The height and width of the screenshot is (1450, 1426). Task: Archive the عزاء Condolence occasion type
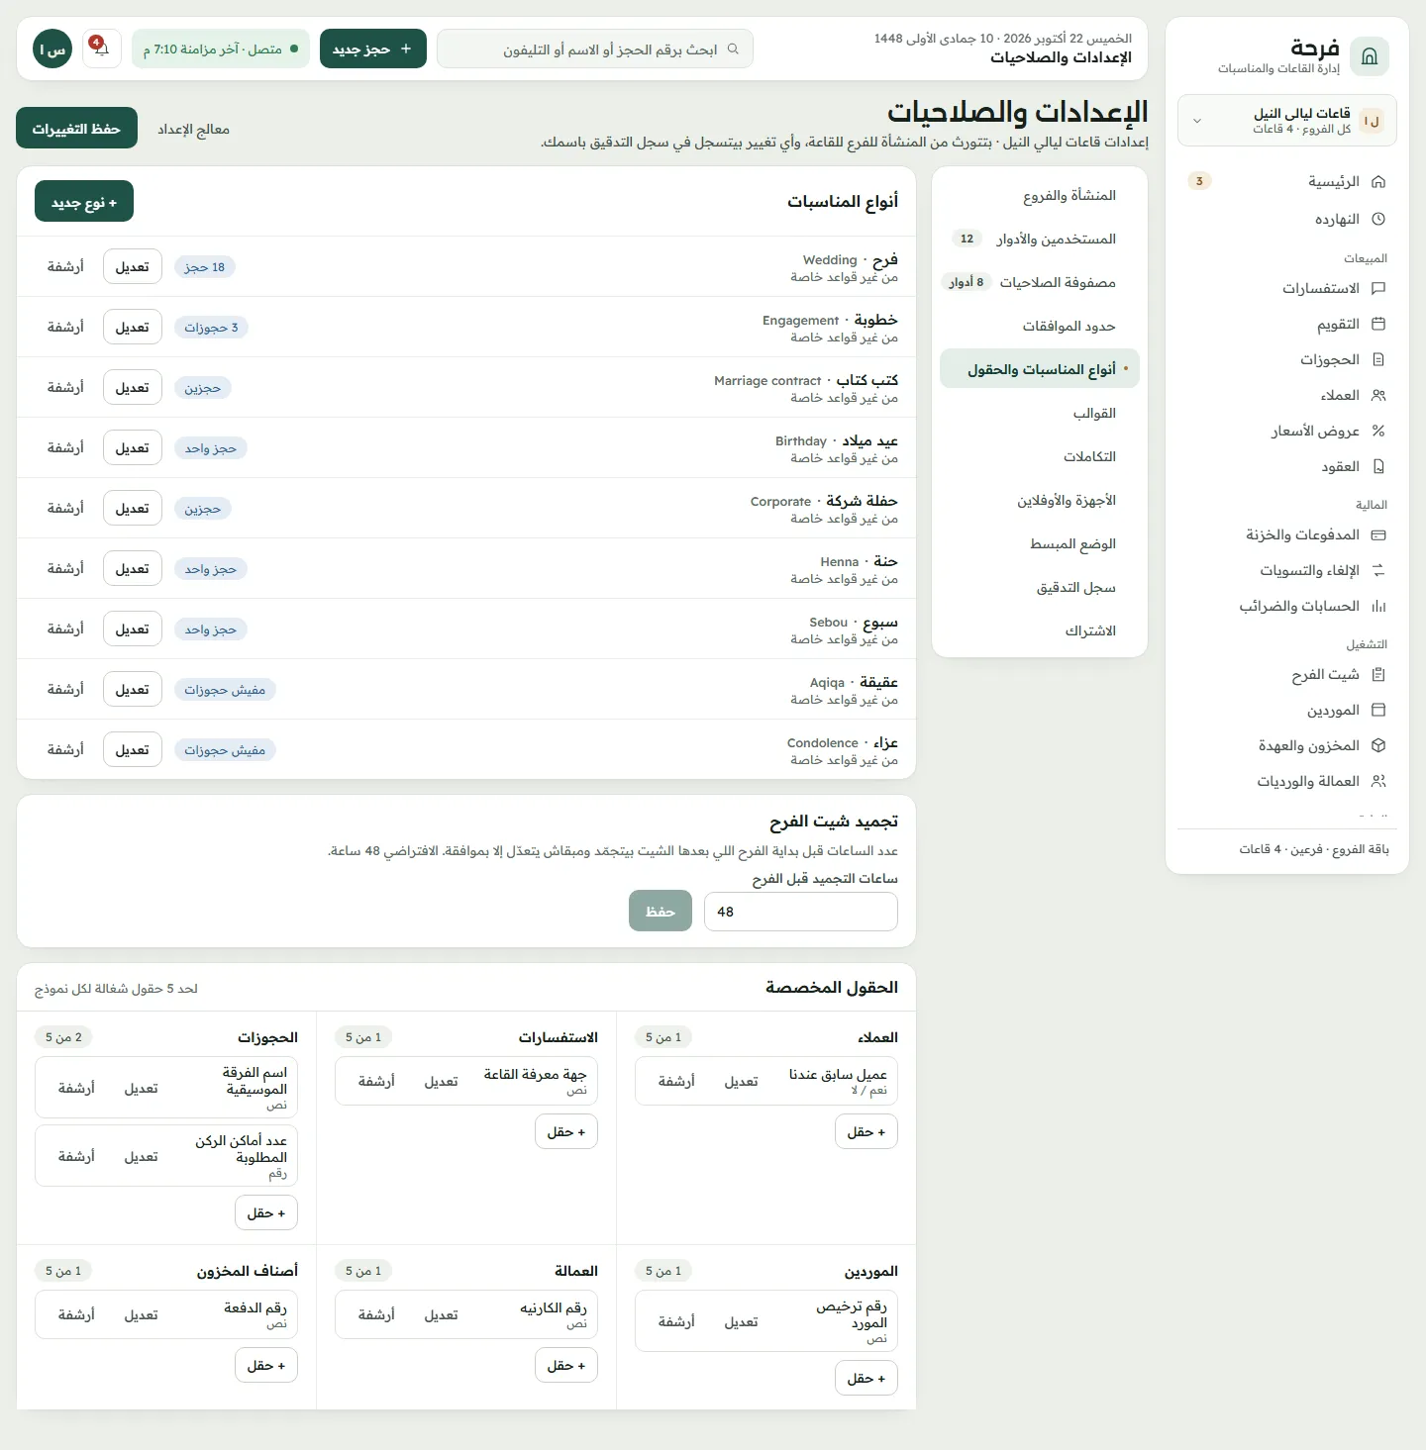[65, 749]
